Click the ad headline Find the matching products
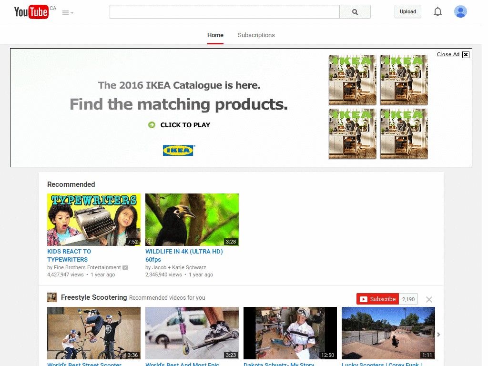488x366 pixels. click(x=179, y=104)
